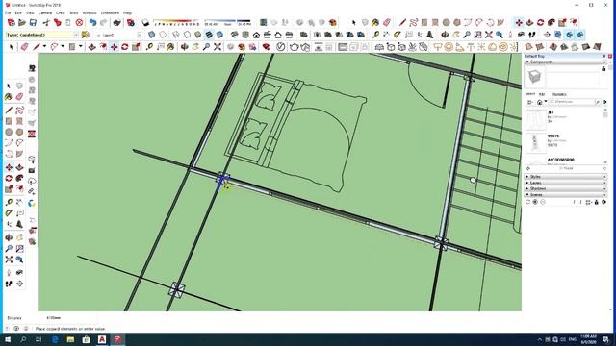Click the Components back arrow

coord(528,168)
